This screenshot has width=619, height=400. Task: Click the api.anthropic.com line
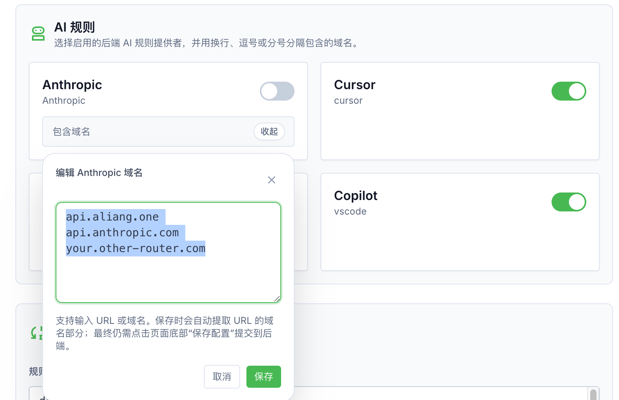123,233
